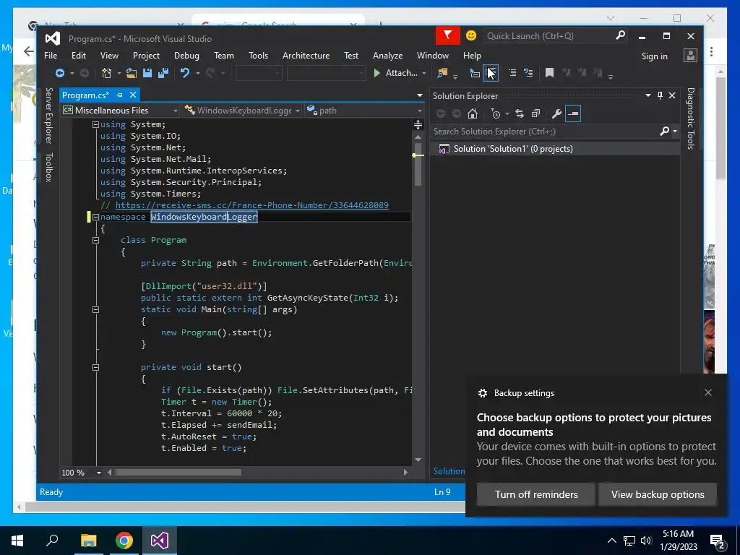Click Sync with Active Document icon
Viewport: 740px width, 555px height.
520,113
